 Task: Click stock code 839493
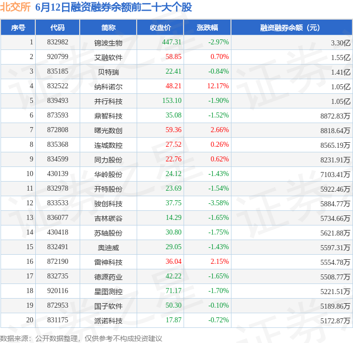click(x=57, y=101)
